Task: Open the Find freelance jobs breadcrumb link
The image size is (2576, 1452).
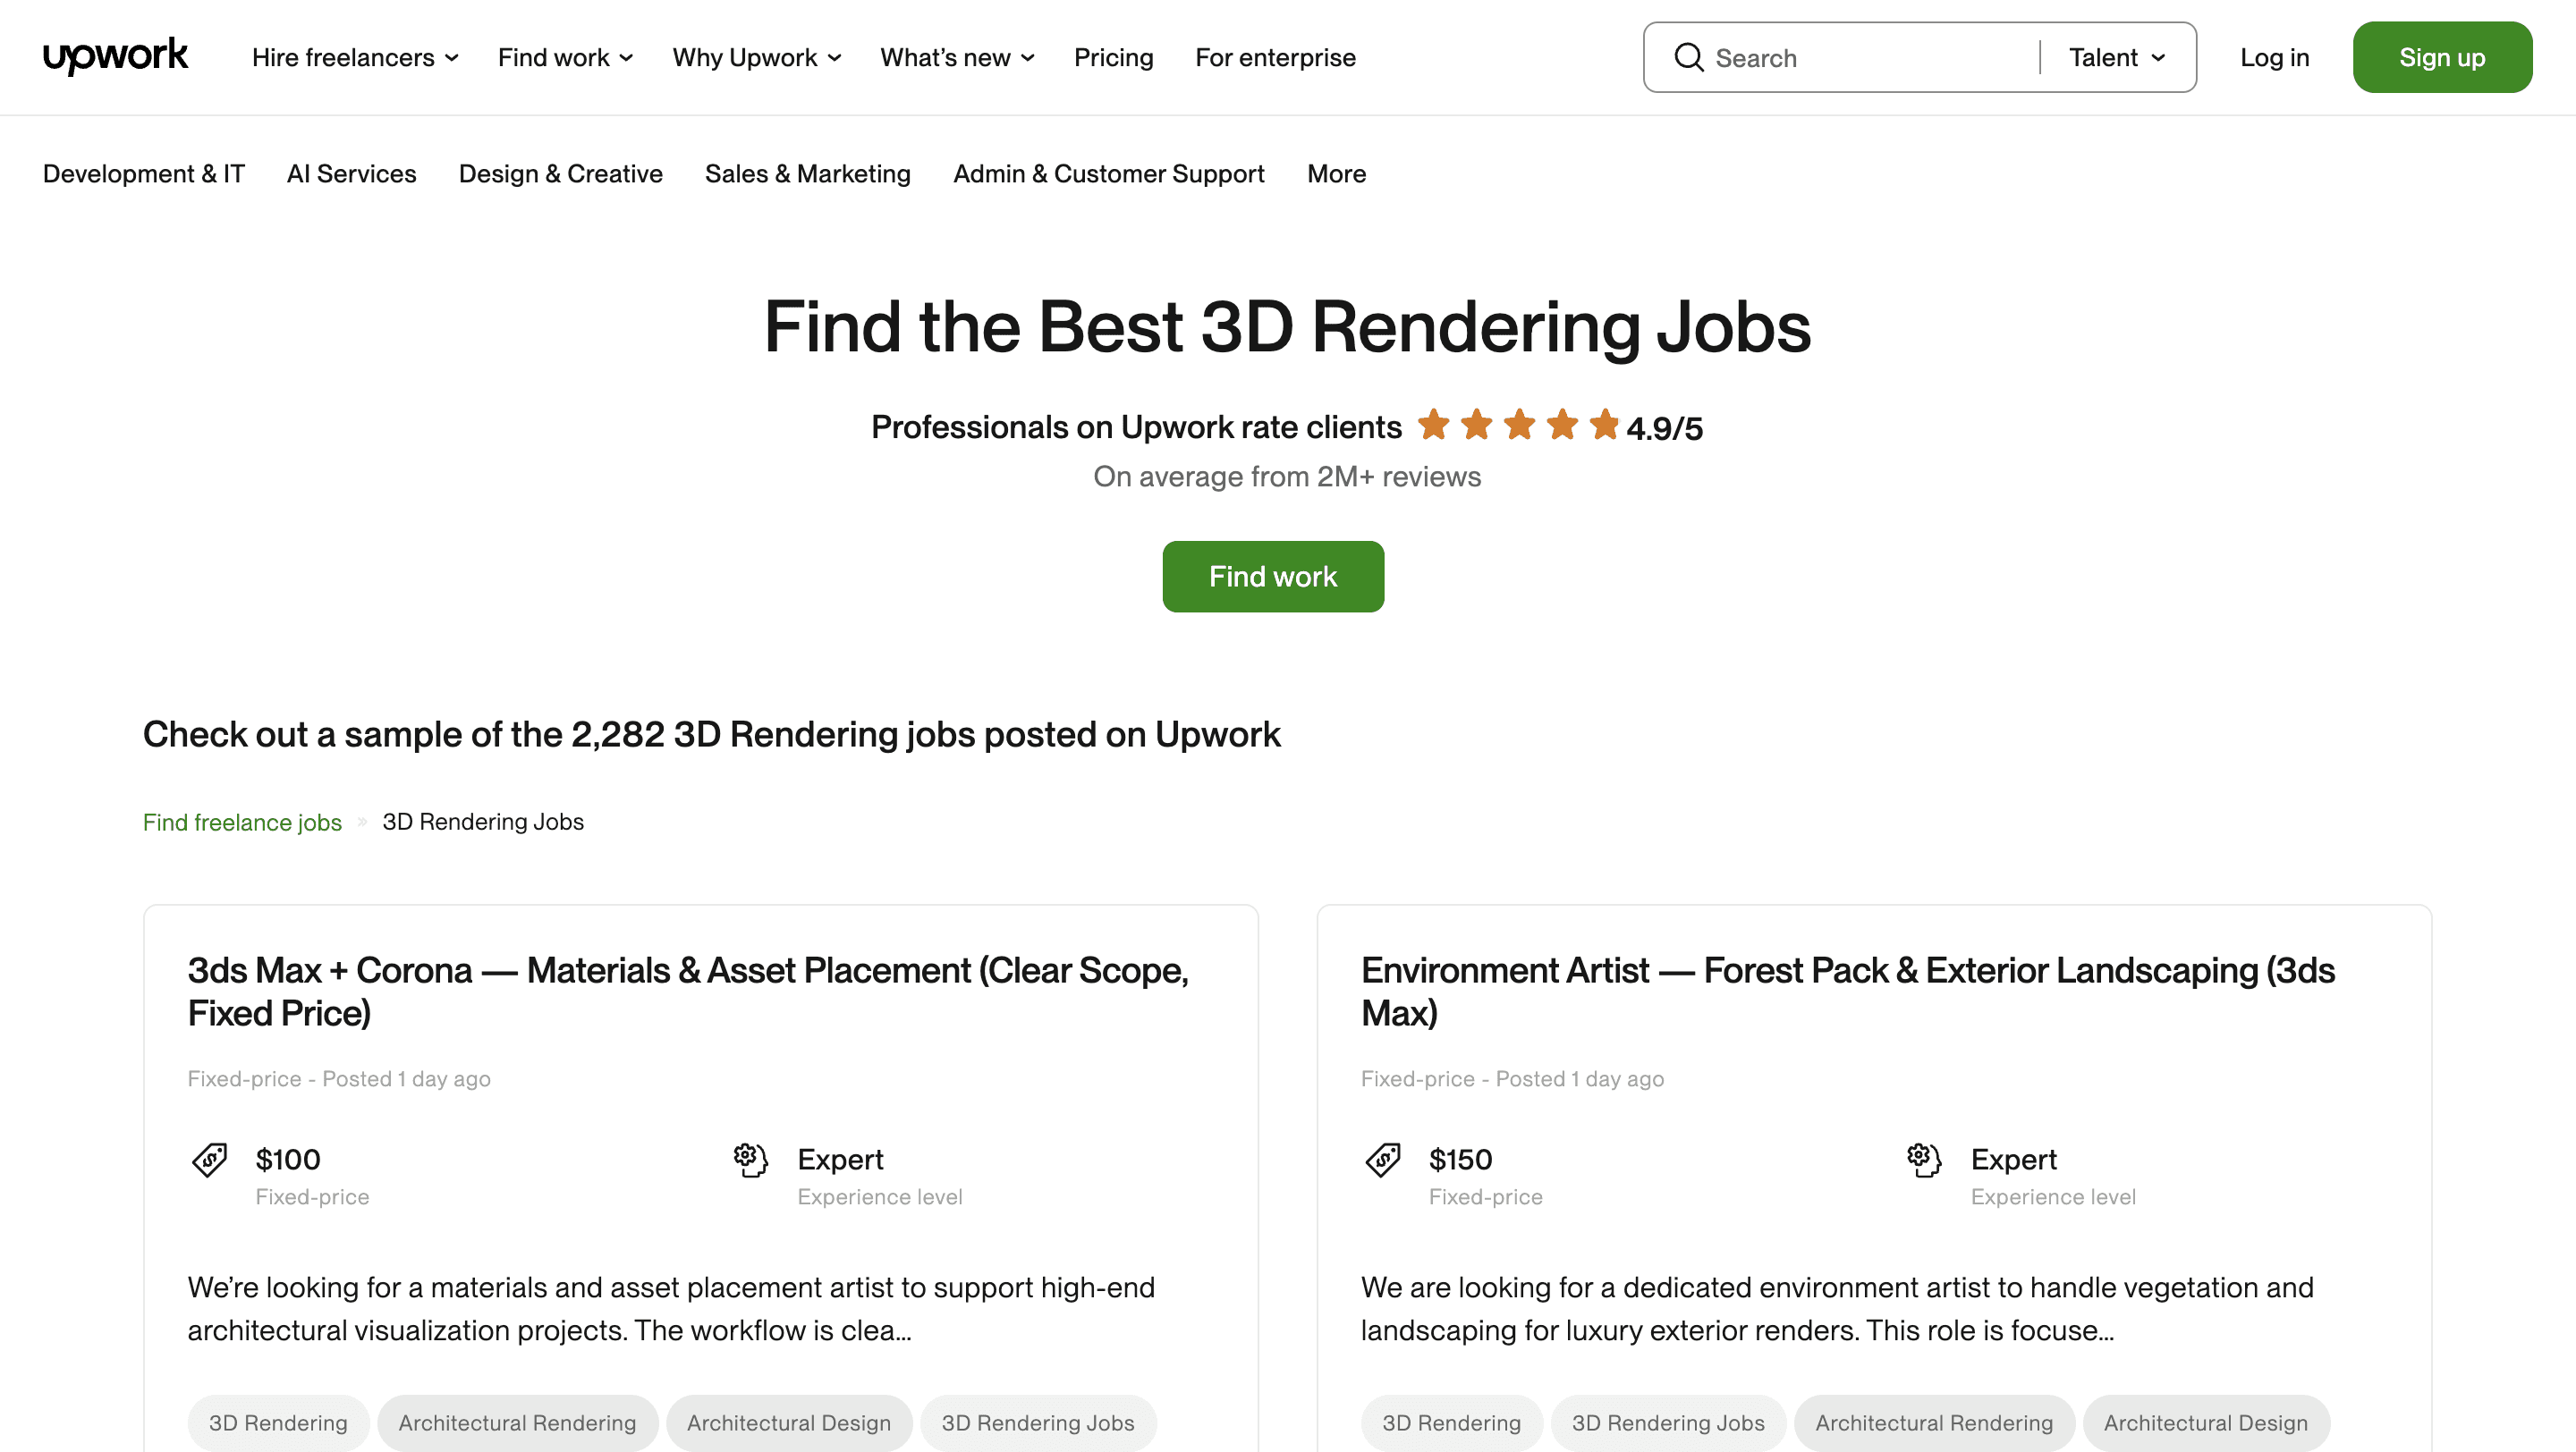Action: pos(242,823)
